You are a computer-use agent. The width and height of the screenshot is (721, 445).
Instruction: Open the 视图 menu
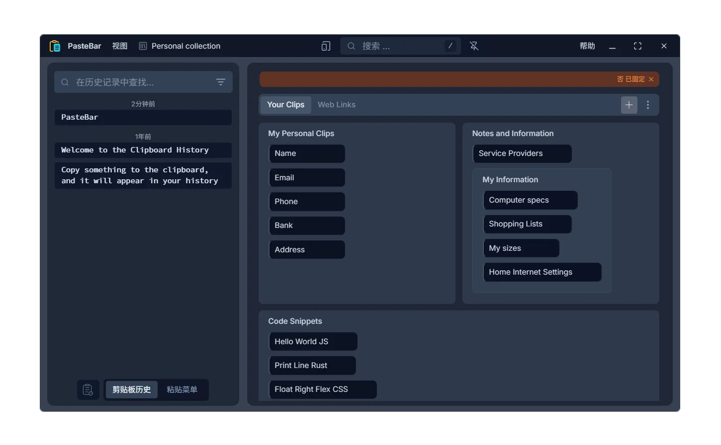click(120, 46)
